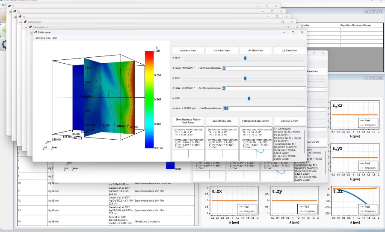Click the gear icon in left sidebar

point(3,44)
